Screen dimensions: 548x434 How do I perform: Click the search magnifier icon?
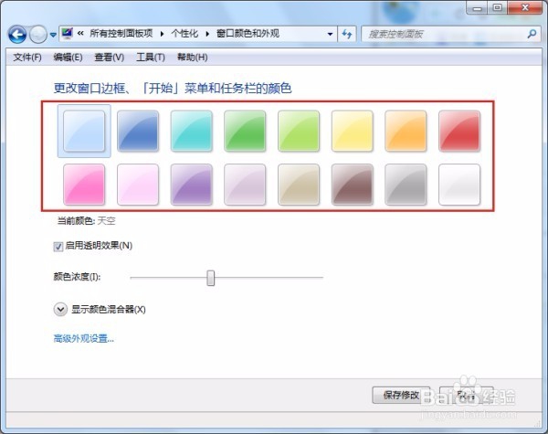(x=532, y=34)
